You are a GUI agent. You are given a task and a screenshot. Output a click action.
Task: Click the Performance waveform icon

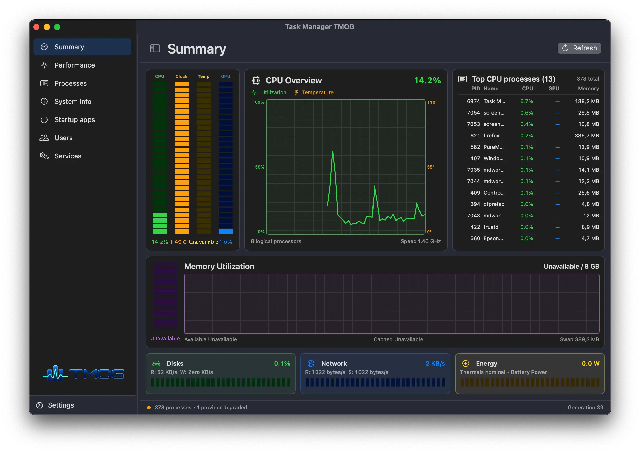pyautogui.click(x=44, y=65)
